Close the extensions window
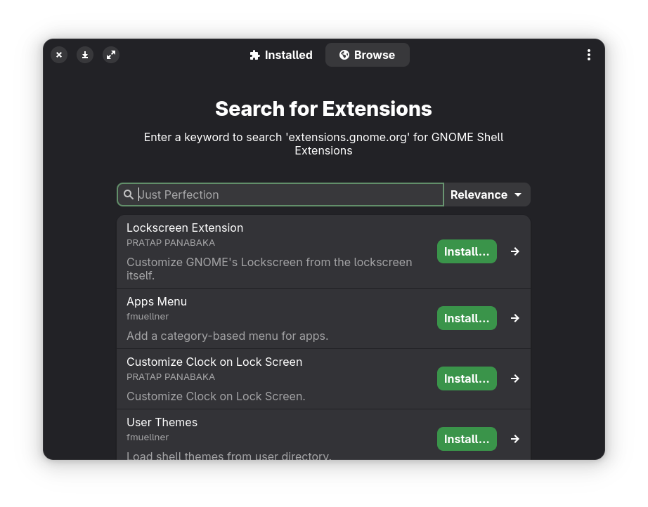This screenshot has width=648, height=507. tap(59, 55)
